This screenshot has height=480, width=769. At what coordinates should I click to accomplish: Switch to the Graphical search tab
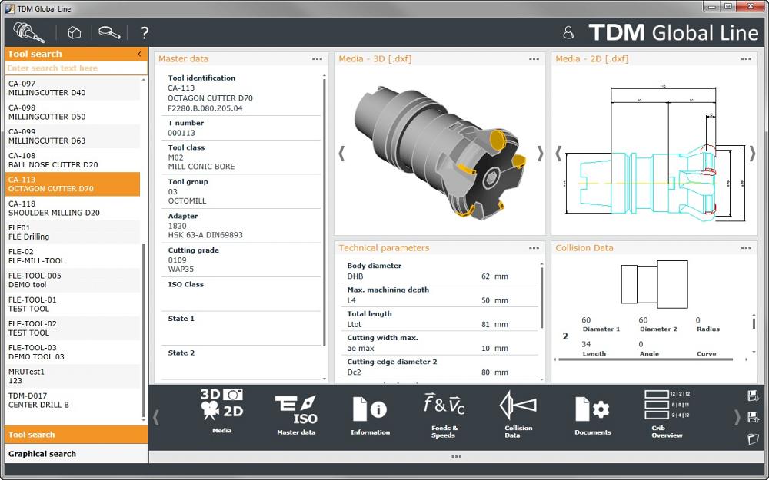pyautogui.click(x=76, y=454)
